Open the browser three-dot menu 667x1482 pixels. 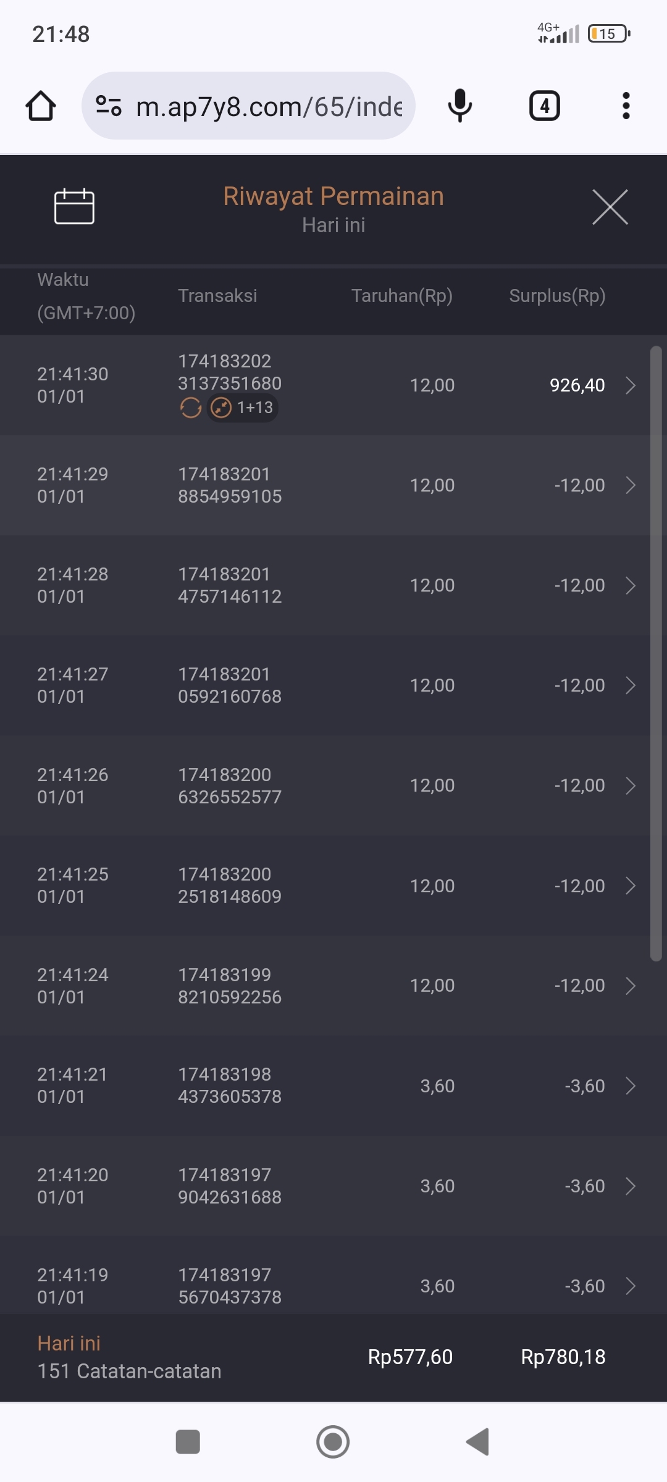pos(626,106)
